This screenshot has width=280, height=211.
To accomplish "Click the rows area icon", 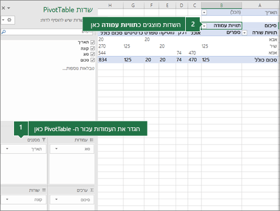I will click(x=44, y=190).
